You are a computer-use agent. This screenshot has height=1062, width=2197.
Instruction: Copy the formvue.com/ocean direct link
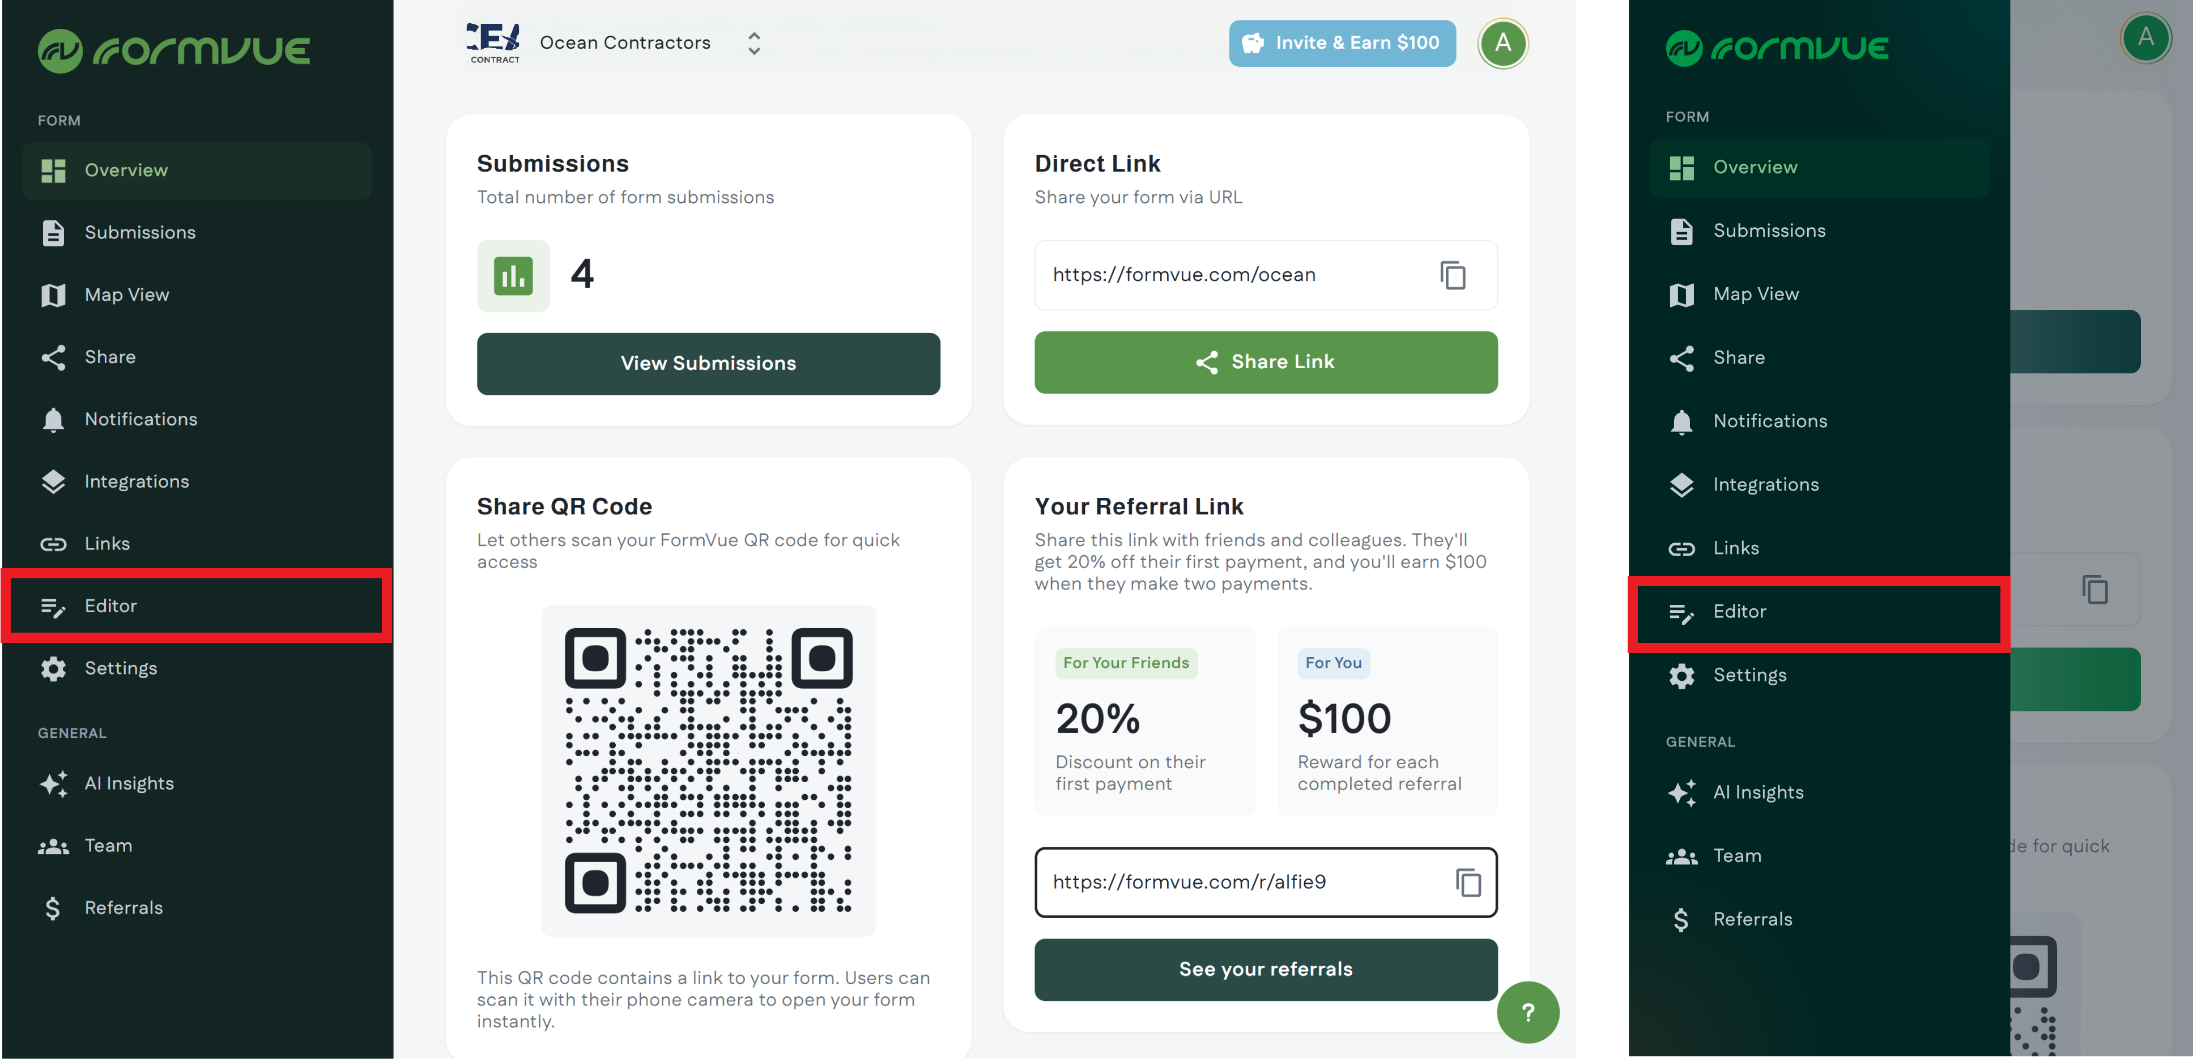point(1453,275)
